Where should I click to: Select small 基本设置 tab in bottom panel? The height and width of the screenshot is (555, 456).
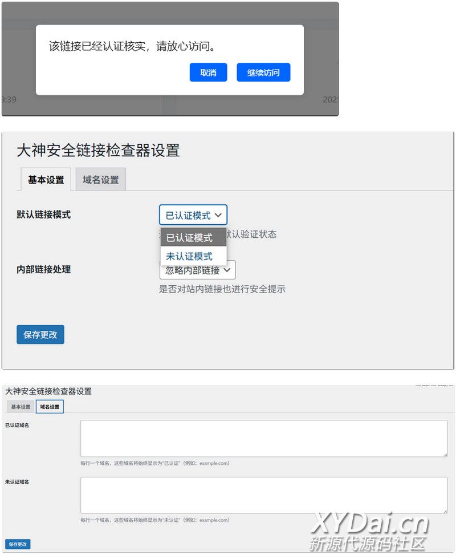click(21, 407)
